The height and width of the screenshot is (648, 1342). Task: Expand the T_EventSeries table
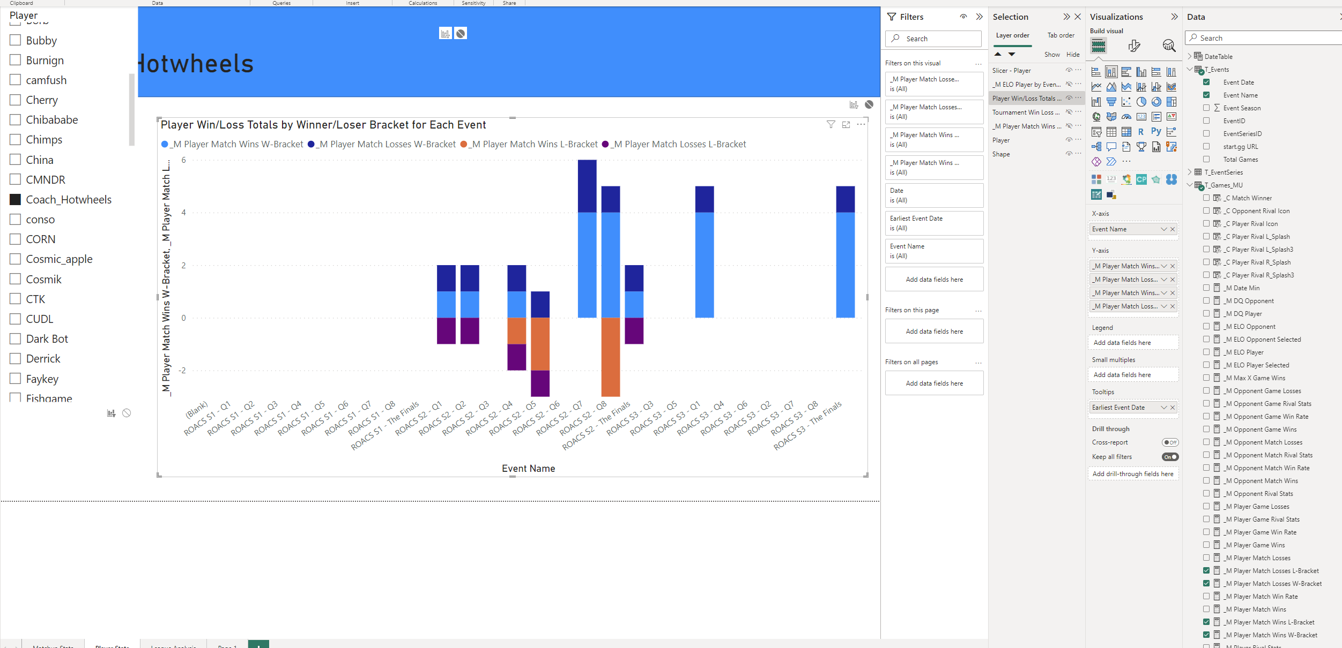click(1190, 172)
